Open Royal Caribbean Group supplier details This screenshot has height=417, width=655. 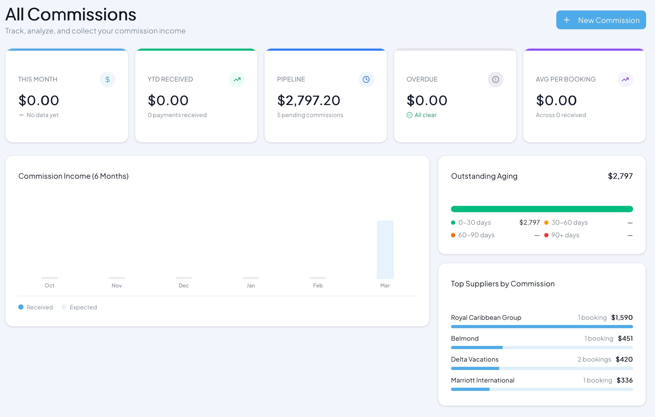(x=486, y=317)
